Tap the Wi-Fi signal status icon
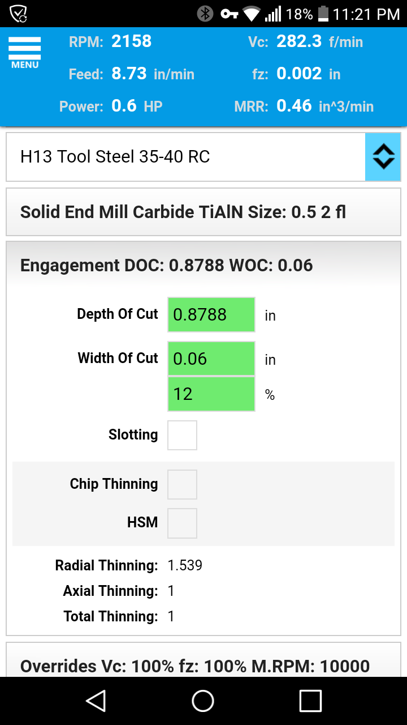 (250, 14)
